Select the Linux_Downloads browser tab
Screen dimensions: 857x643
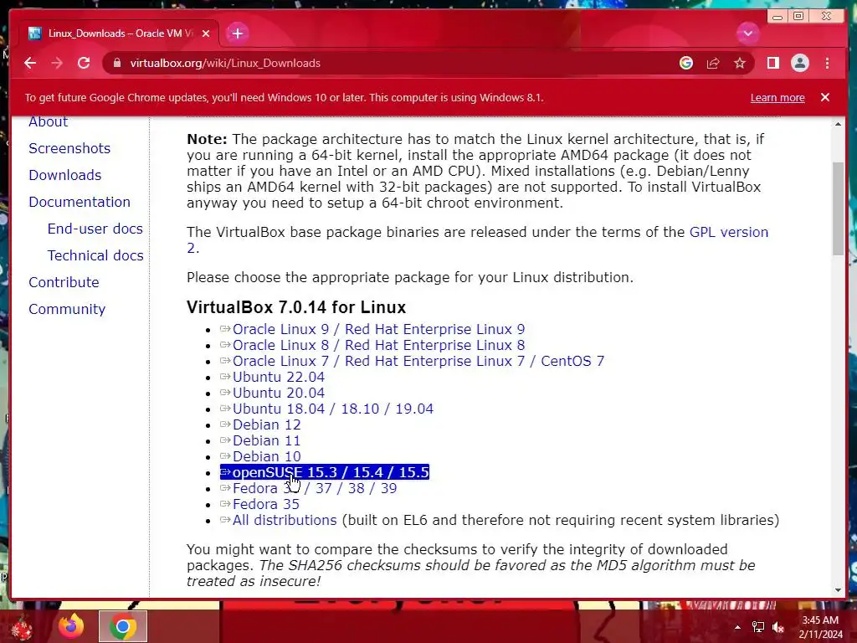click(119, 33)
